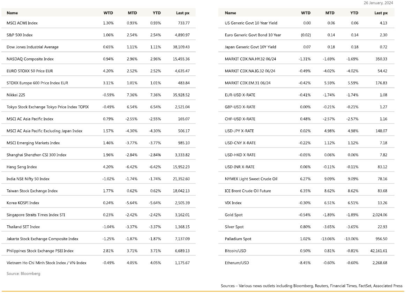Select NYMEX Light Sweet Crude Oil row
406x293 pixels.
point(306,179)
